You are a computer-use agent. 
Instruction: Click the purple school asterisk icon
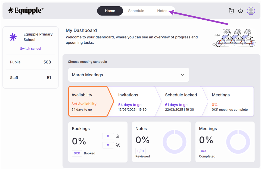tap(13, 37)
